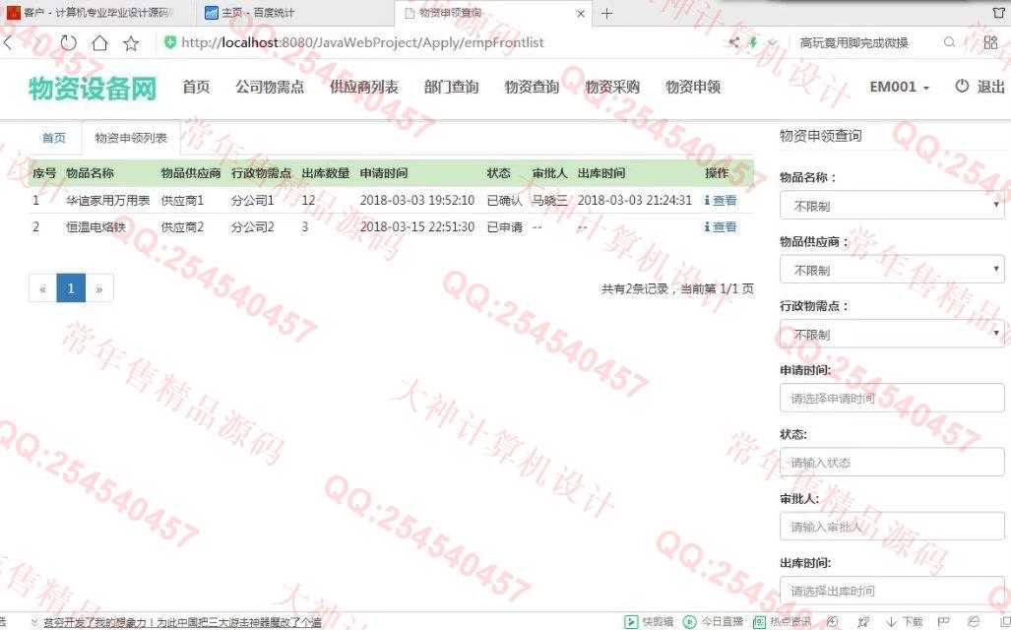Click the skin shirt icon in title bar
The width and height of the screenshot is (1011, 630).
tap(998, 12)
